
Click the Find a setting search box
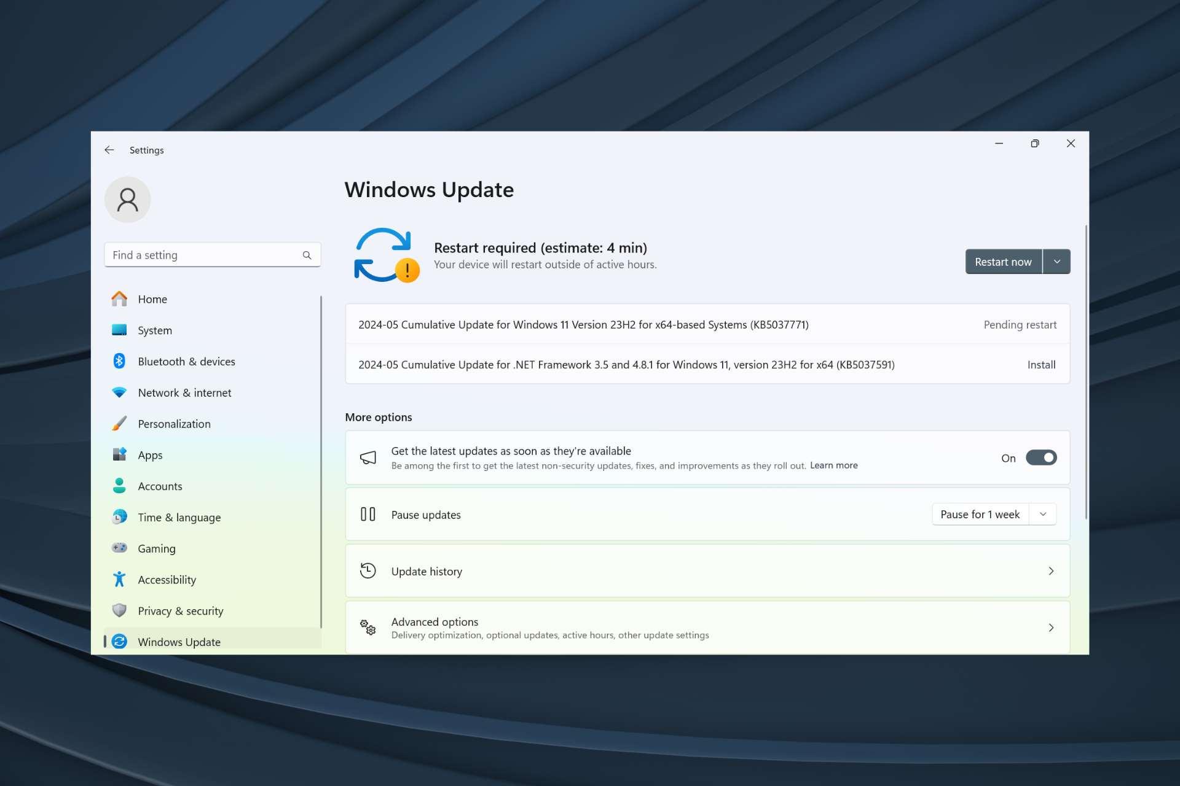coord(213,255)
